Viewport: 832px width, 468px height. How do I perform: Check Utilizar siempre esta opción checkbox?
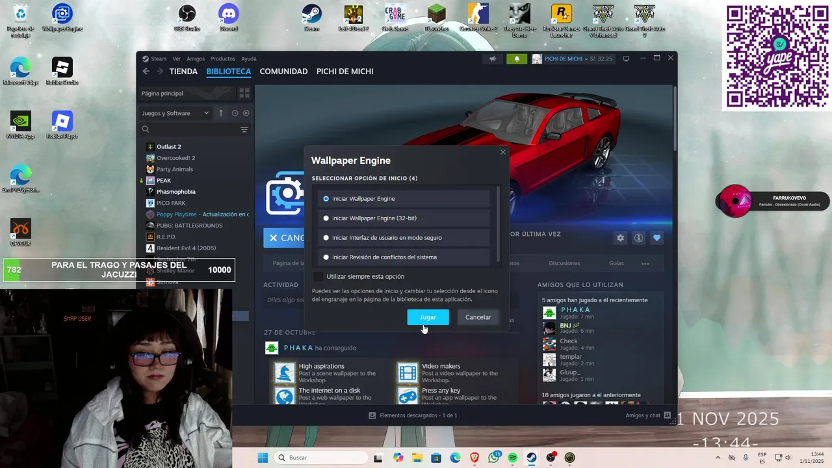(x=318, y=277)
